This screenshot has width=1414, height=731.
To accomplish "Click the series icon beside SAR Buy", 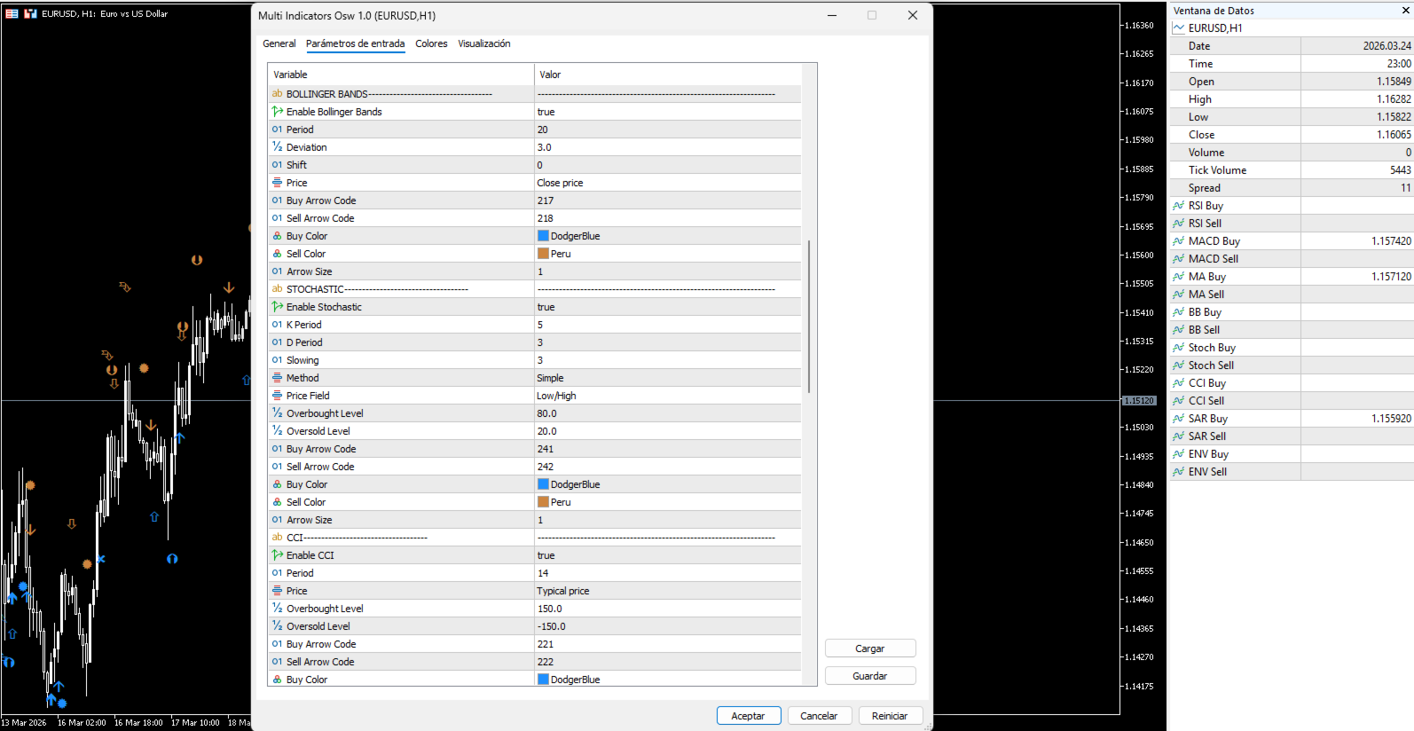I will pyautogui.click(x=1179, y=419).
